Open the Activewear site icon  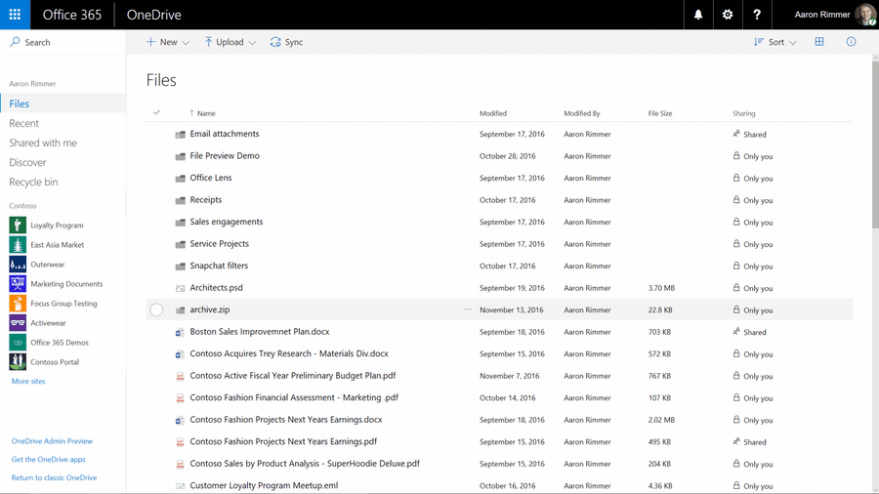[18, 322]
